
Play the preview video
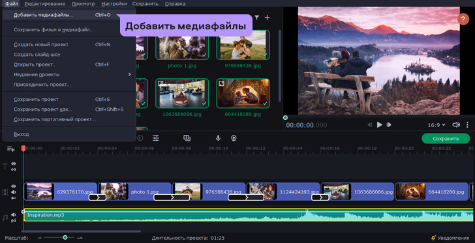tap(379, 124)
